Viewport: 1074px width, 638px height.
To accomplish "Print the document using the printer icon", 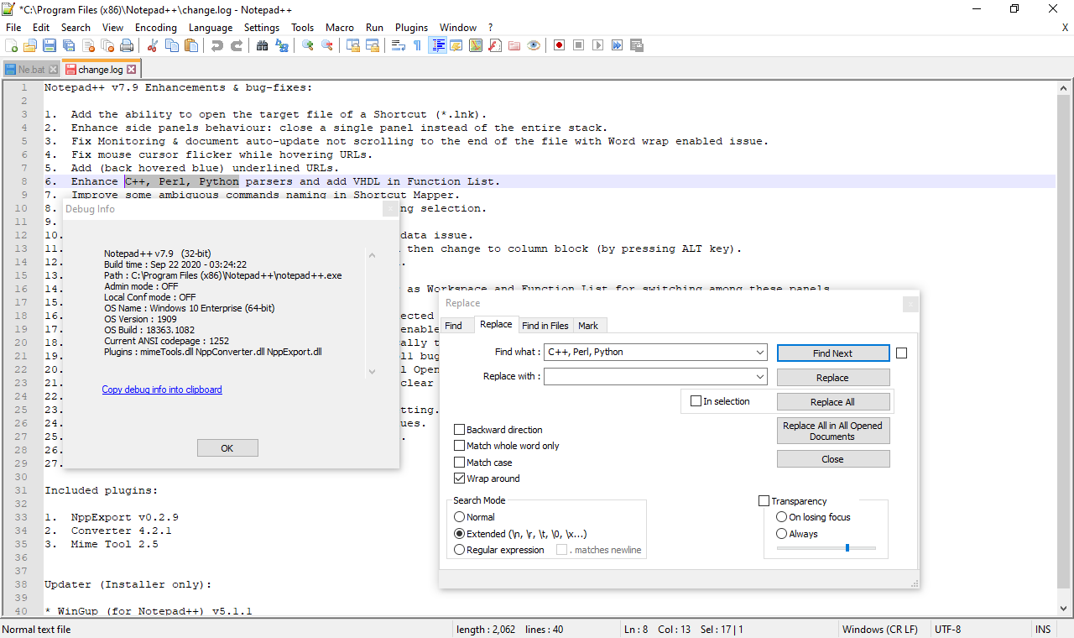I will (127, 45).
